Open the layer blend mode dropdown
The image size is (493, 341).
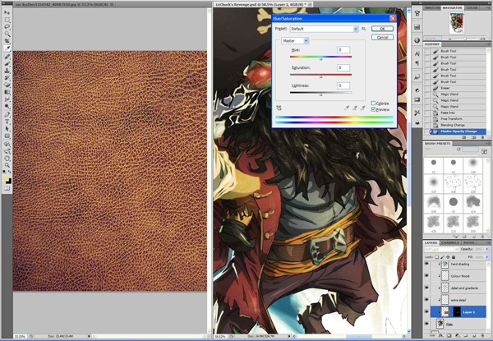point(441,249)
